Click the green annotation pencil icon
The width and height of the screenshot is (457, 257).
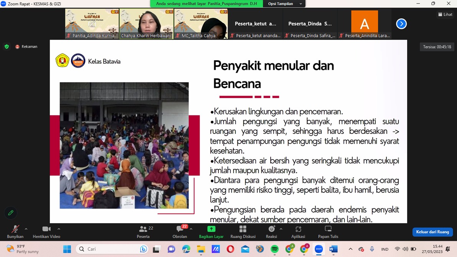[11, 213]
